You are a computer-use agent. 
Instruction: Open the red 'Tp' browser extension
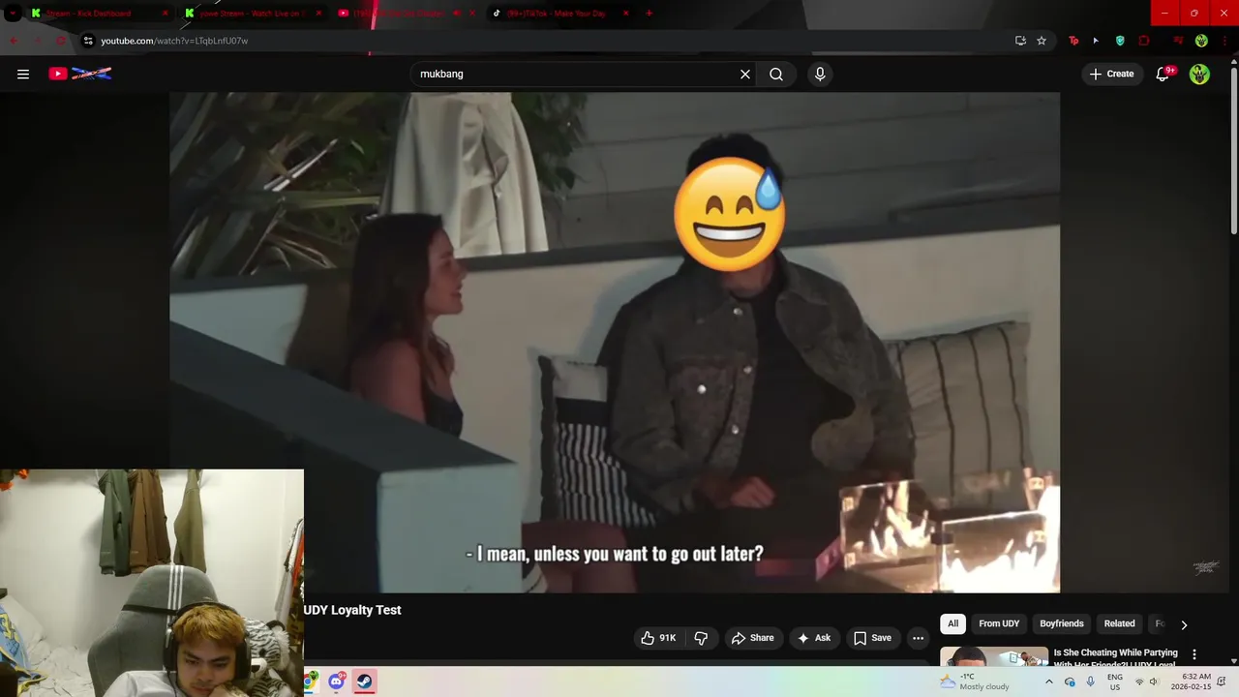tap(1073, 41)
